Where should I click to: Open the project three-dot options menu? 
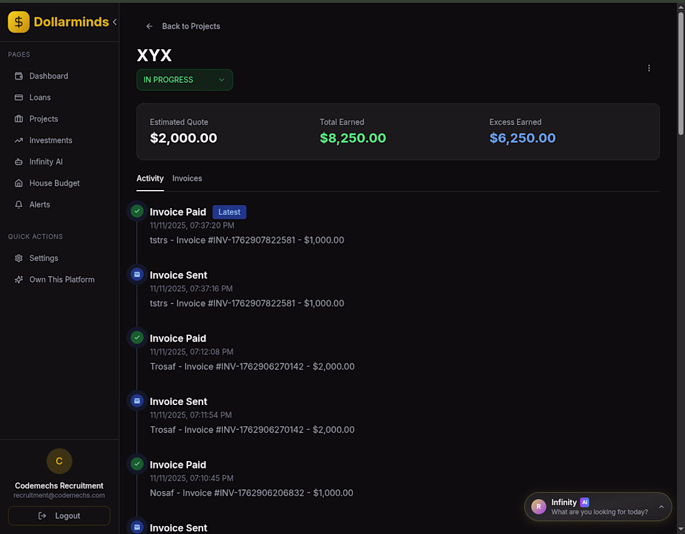[x=649, y=69]
